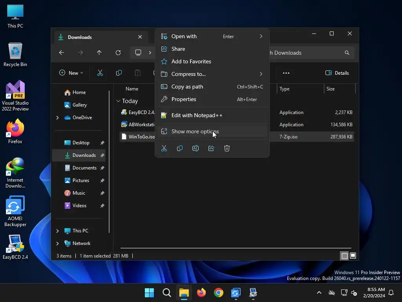Choose Edit with Notepad++

point(212,115)
